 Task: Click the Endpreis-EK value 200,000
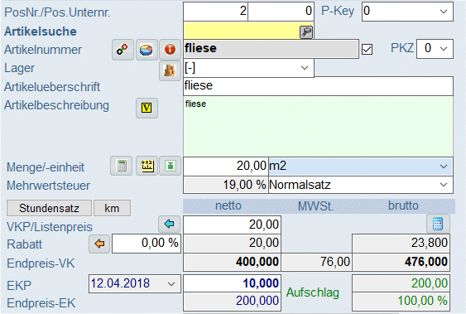pos(232,302)
